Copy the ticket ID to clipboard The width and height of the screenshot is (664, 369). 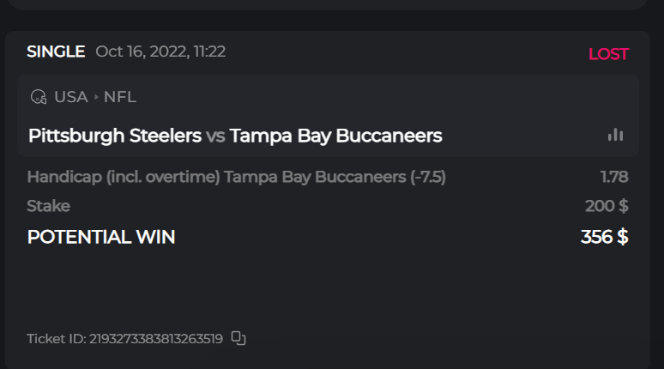(238, 339)
